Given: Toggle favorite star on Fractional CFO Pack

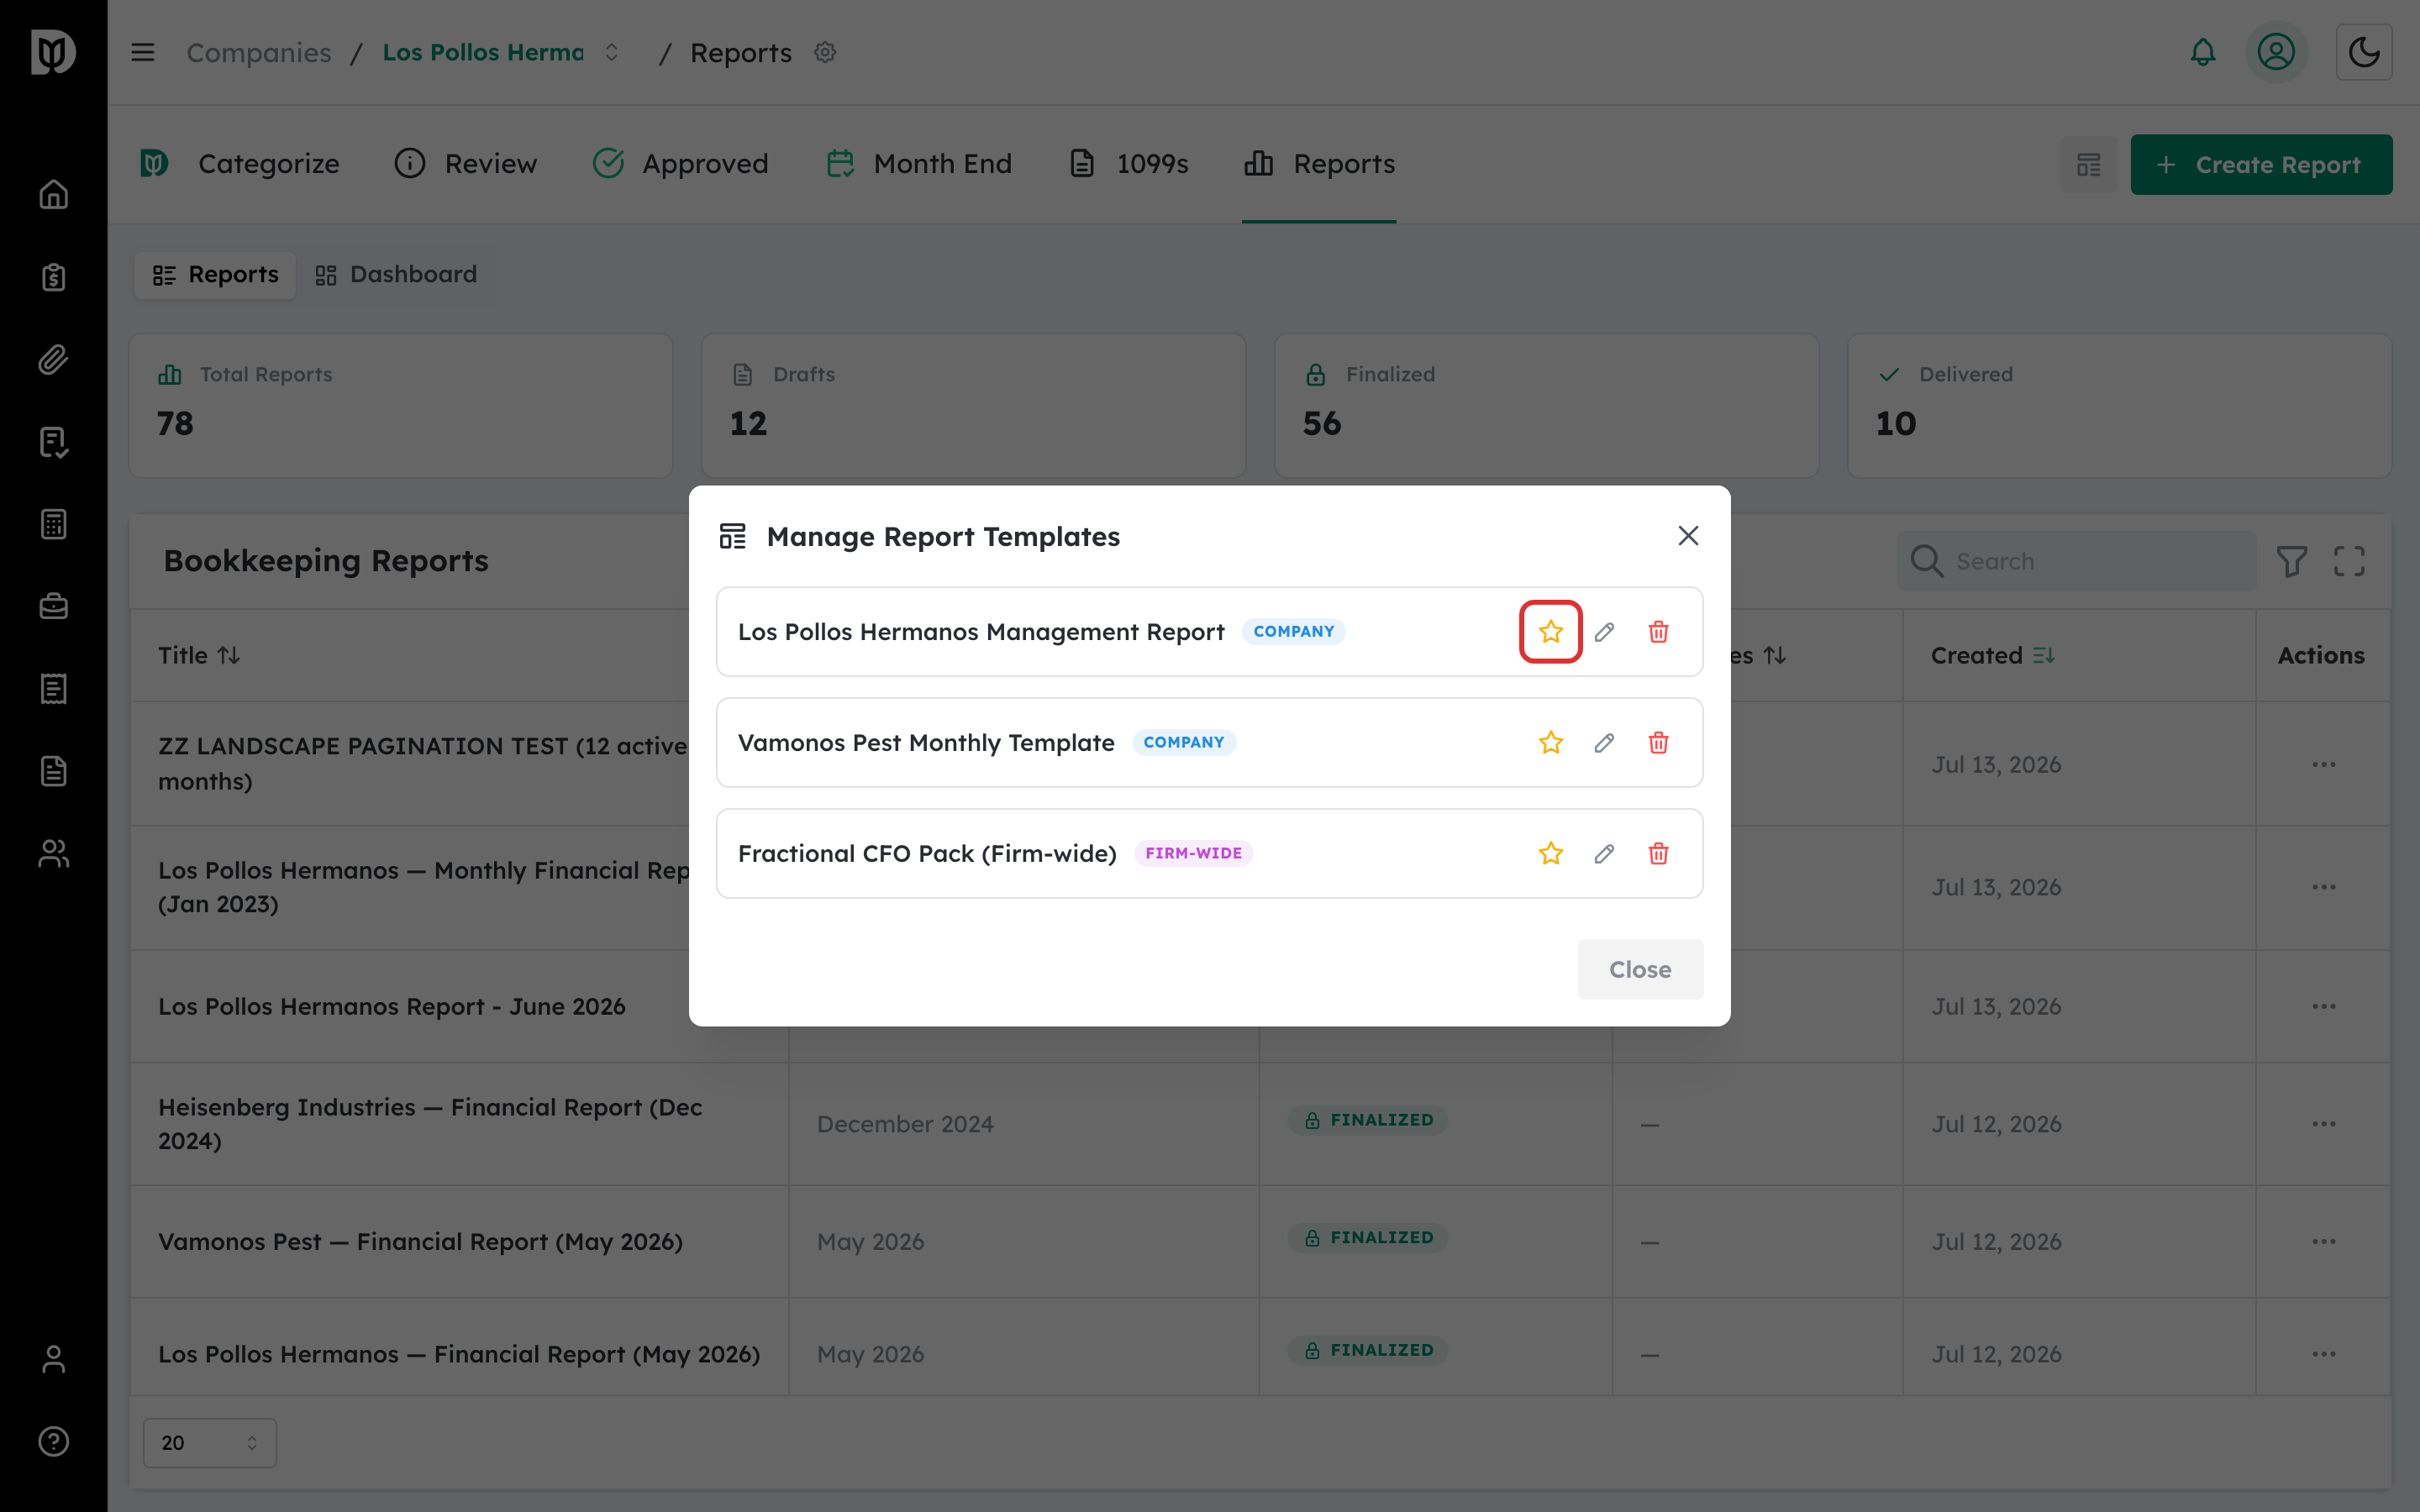Looking at the screenshot, I should click(x=1550, y=853).
